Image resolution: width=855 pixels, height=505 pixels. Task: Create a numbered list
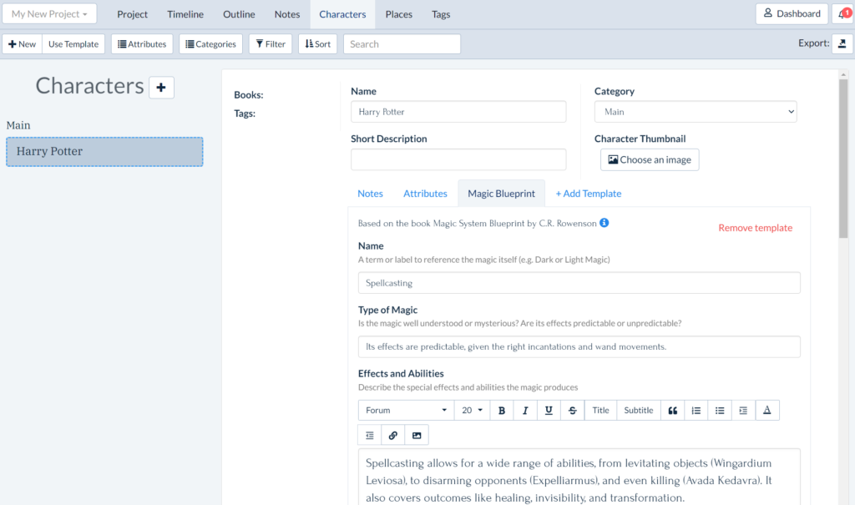pos(696,410)
